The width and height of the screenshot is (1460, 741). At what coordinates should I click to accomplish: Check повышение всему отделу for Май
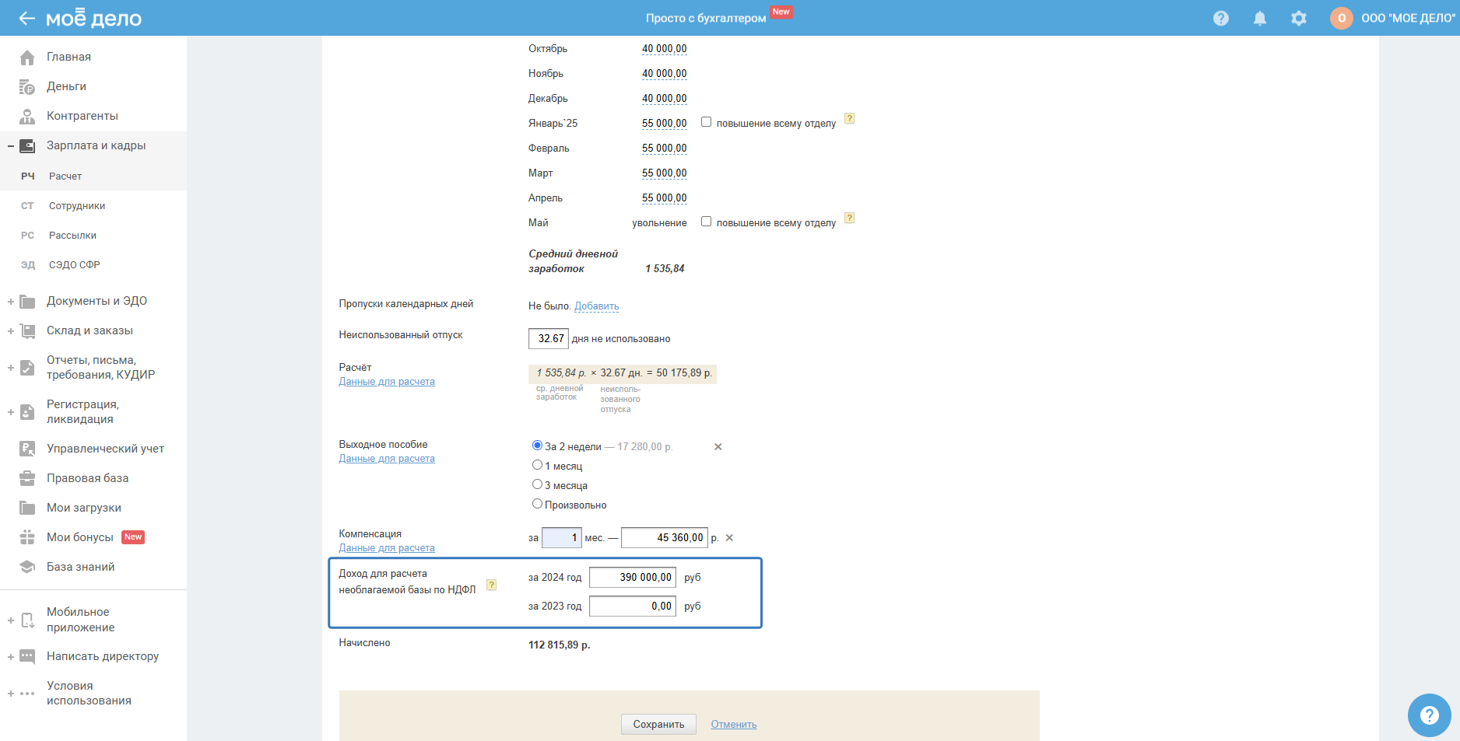point(706,222)
